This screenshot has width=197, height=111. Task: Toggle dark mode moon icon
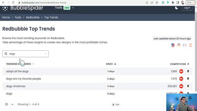point(176,8)
